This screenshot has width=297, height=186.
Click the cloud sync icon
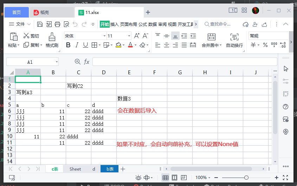pyautogui.click(x=246, y=24)
